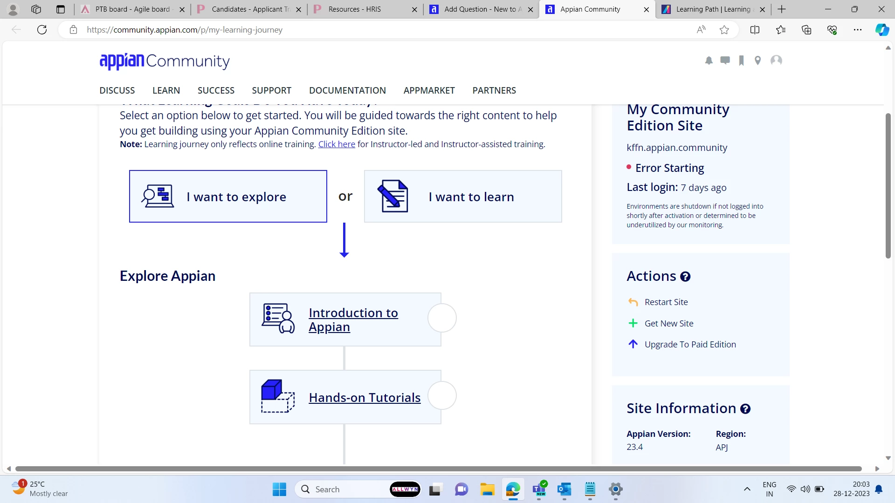Switch to Add Question browser tab
The width and height of the screenshot is (895, 503).
coord(481,9)
